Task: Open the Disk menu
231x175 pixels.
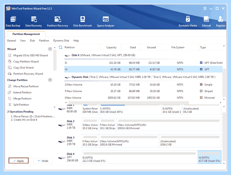Action: pos(32,40)
